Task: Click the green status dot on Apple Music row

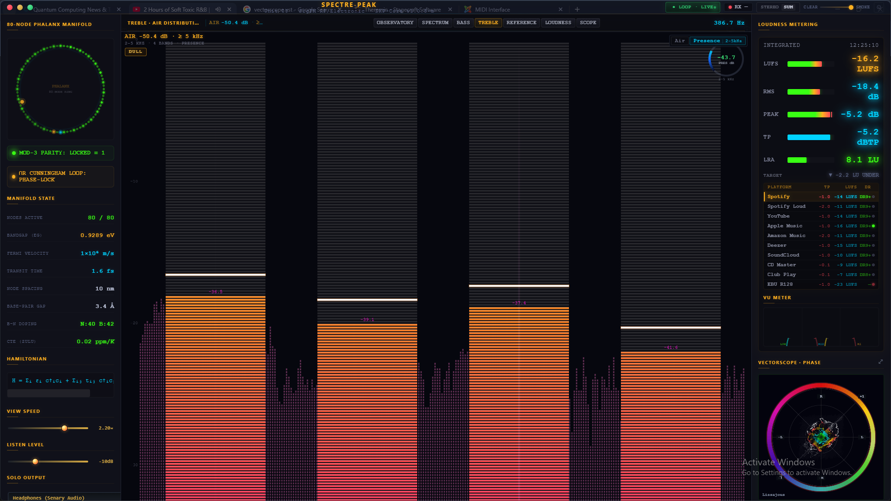Action: (x=873, y=226)
